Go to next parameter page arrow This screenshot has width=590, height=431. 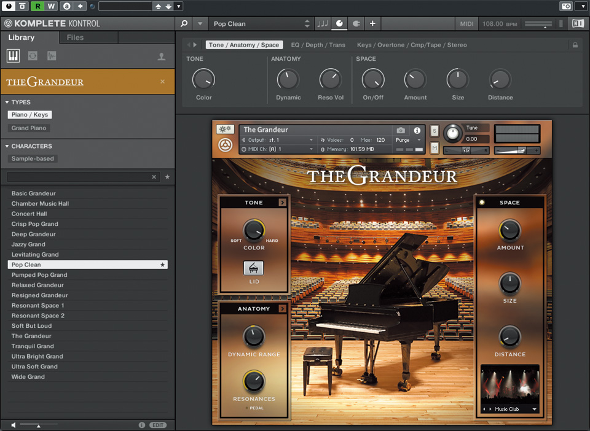point(195,45)
